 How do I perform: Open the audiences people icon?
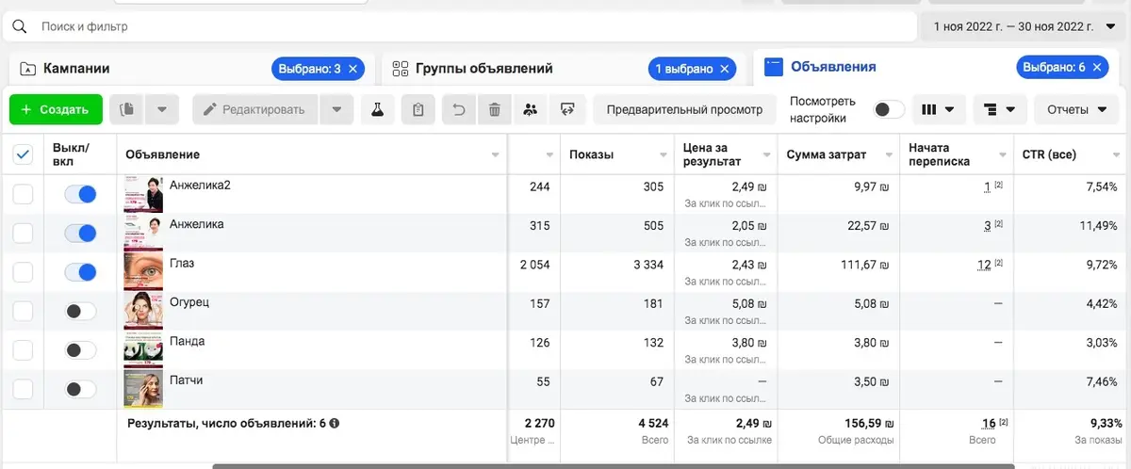tap(530, 109)
